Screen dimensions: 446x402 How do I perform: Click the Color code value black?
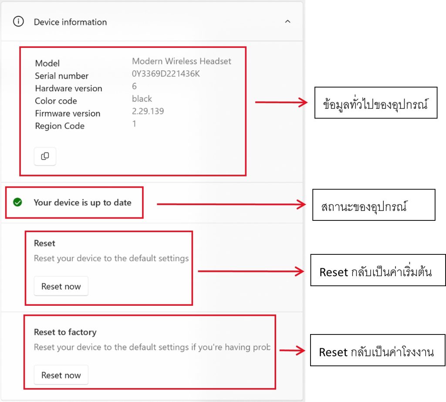tap(142, 98)
